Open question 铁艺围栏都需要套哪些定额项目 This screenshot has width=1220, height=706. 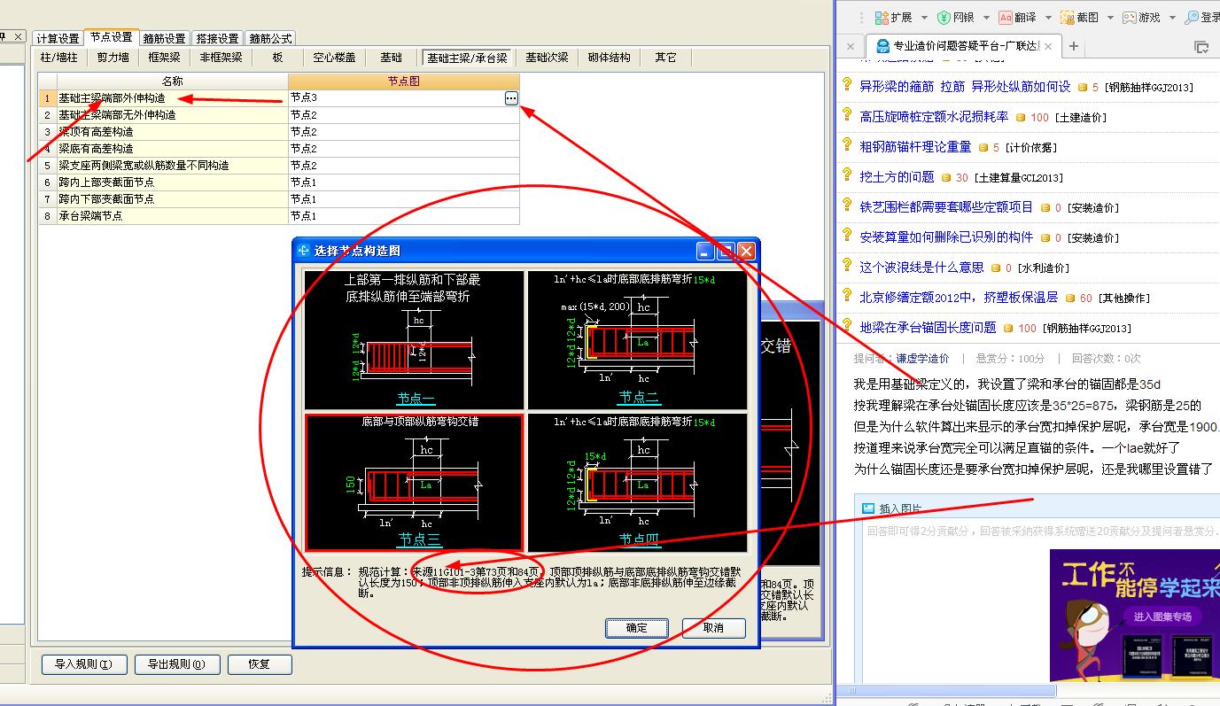pyautogui.click(x=946, y=207)
